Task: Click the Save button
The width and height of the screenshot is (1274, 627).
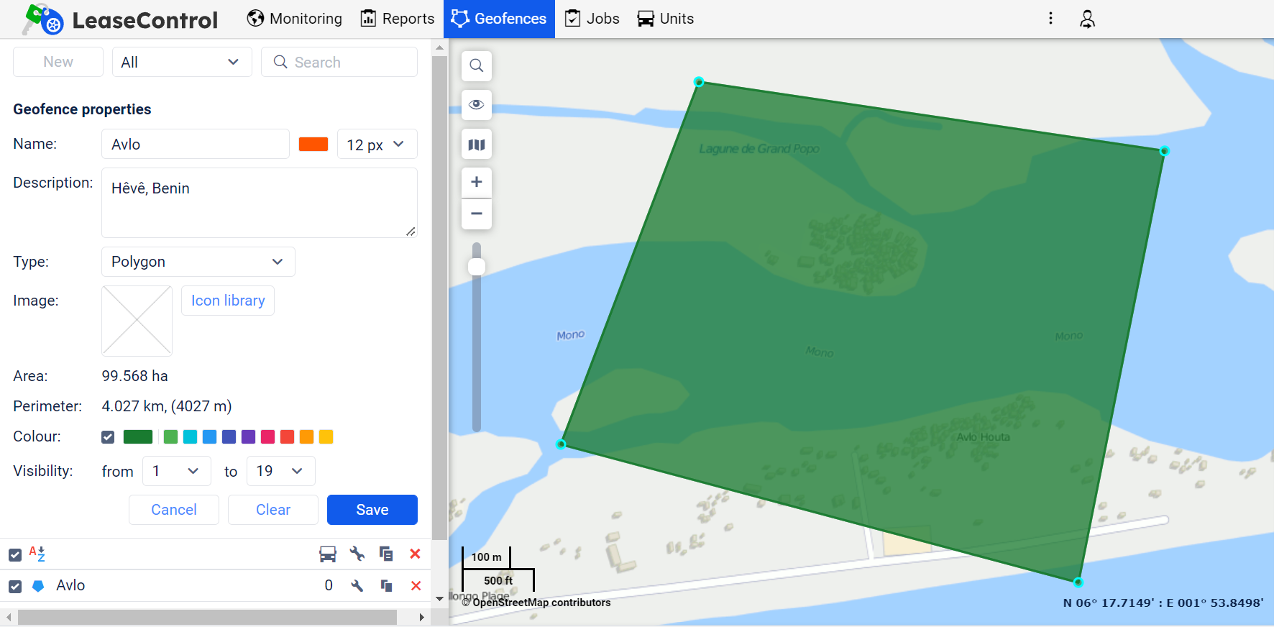Action: (x=372, y=510)
